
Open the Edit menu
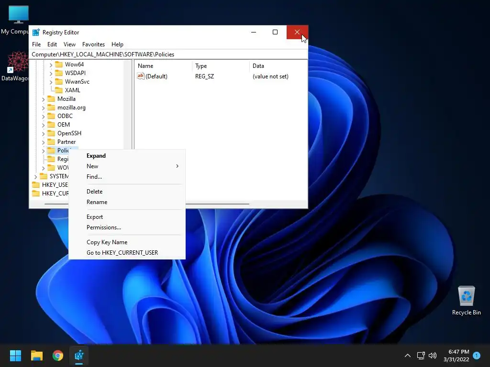pos(52,44)
